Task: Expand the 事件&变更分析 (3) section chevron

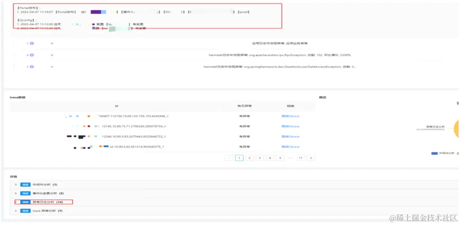Action: 16,193
